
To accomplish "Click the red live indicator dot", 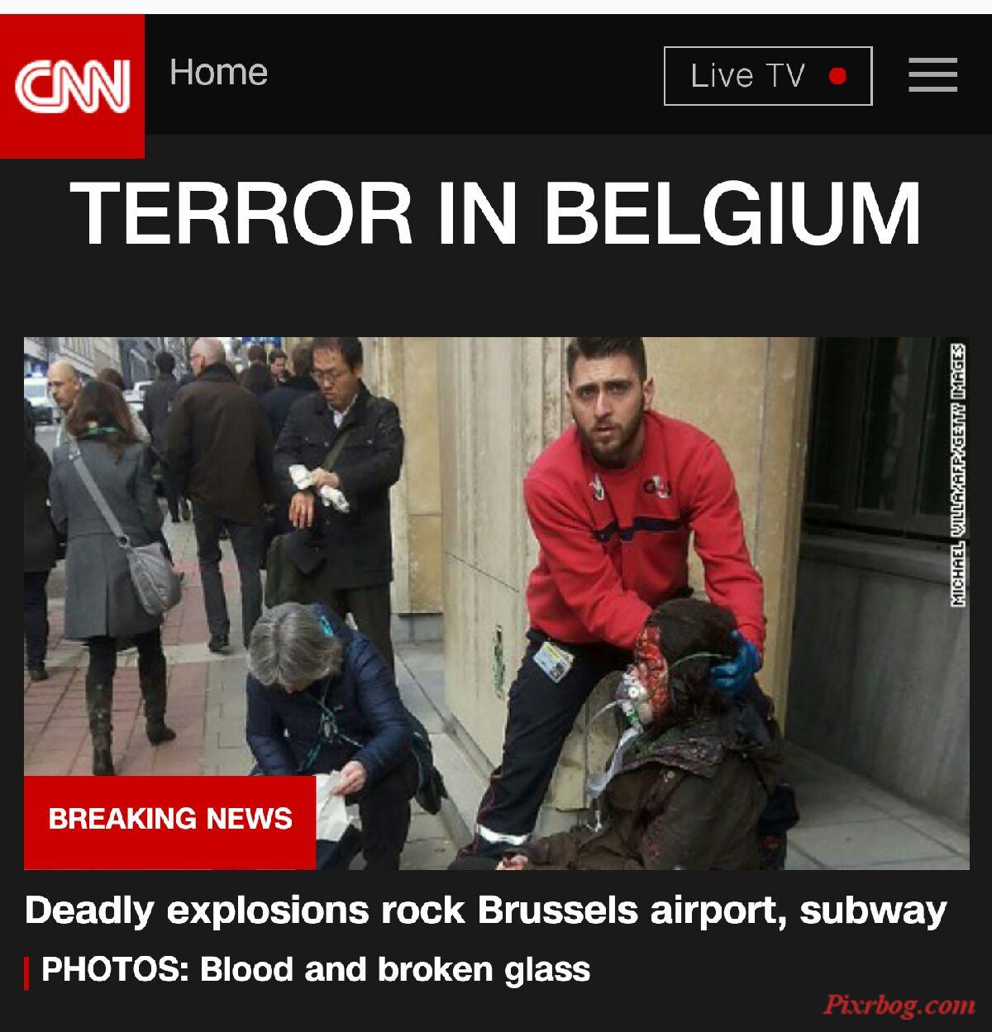I will (837, 76).
